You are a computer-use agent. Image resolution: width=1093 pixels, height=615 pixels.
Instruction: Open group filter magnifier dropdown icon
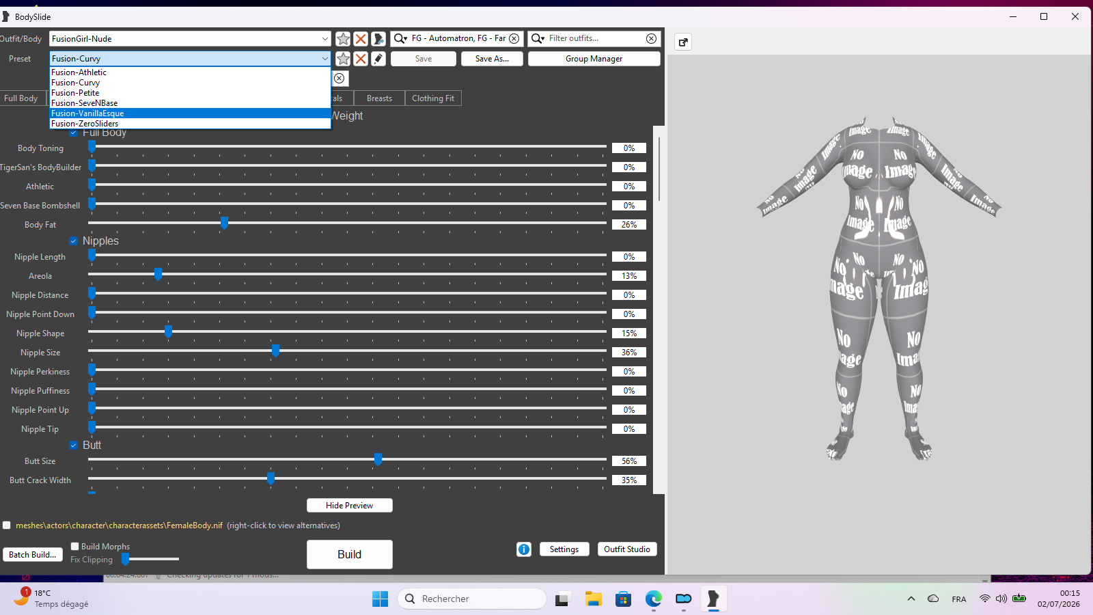click(x=401, y=39)
